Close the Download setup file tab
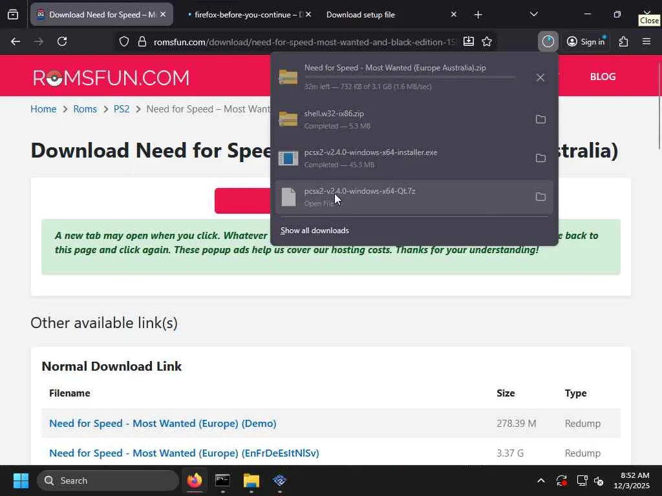 coord(454,14)
